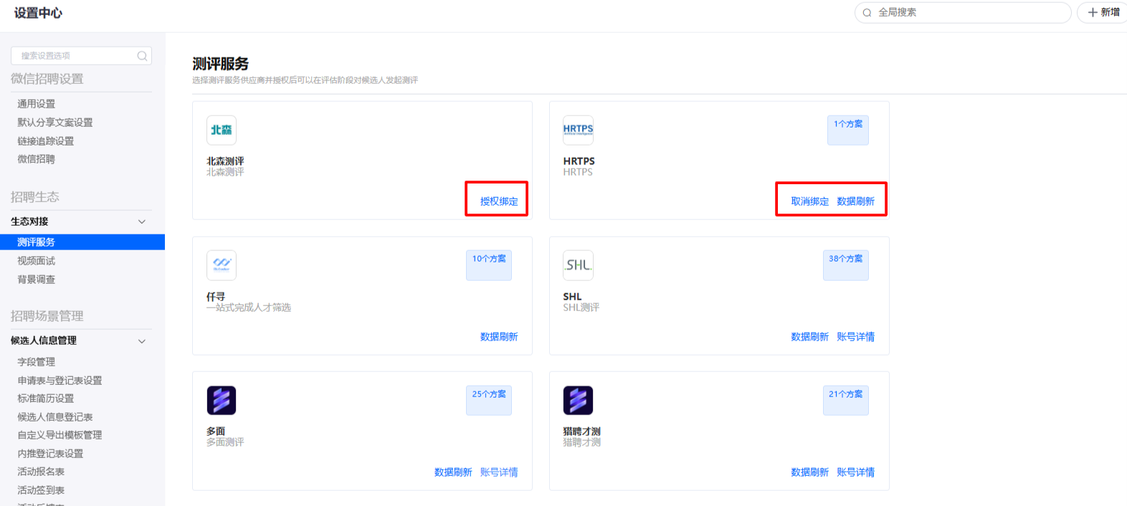Click 账号详情 for 猎聘才测

855,472
